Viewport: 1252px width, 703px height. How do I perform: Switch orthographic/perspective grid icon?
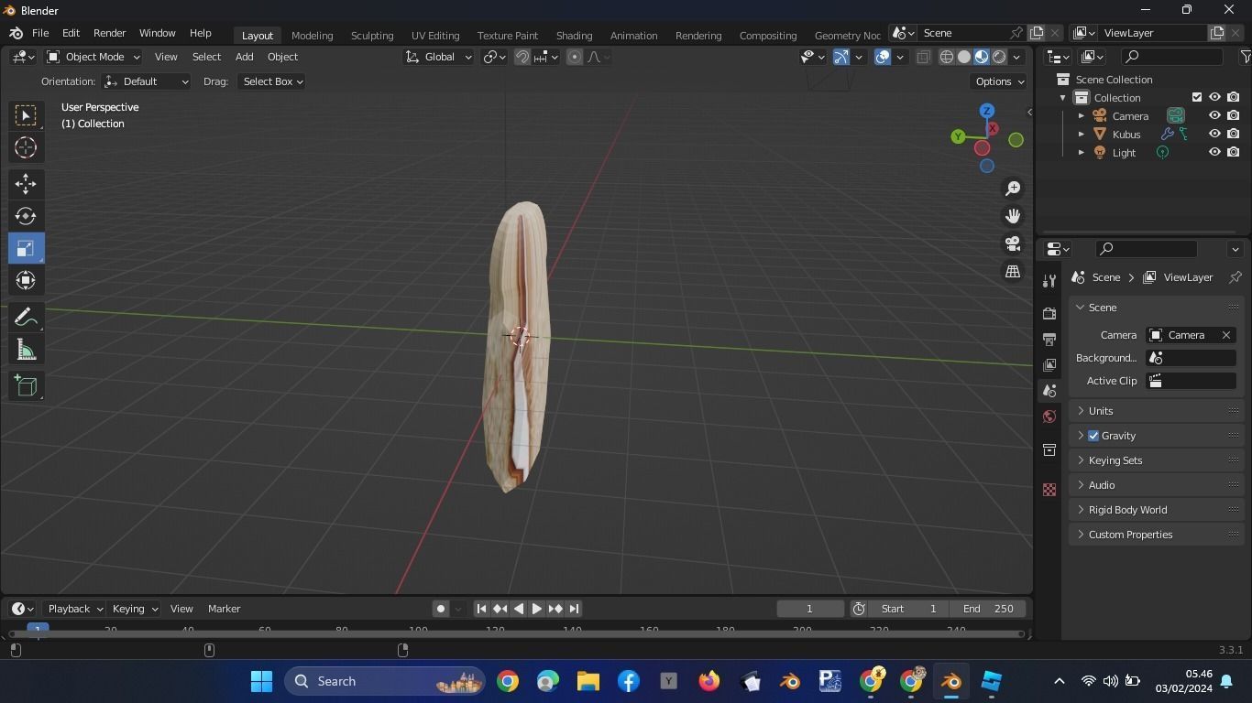pos(1013,272)
